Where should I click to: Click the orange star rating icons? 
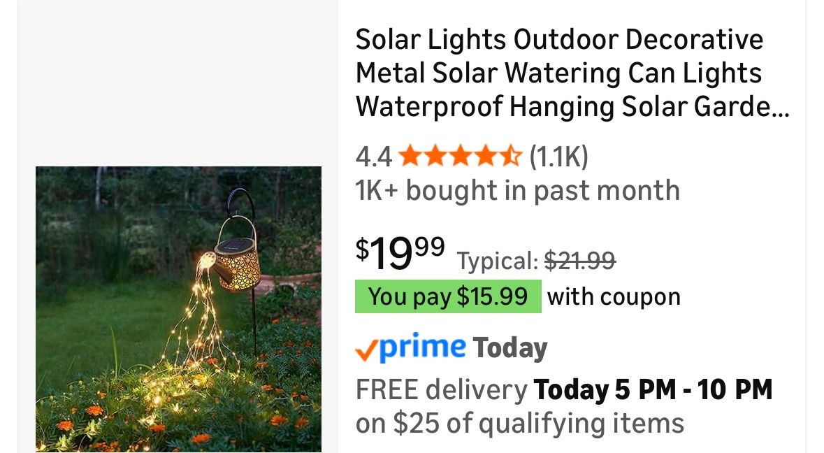460,156
